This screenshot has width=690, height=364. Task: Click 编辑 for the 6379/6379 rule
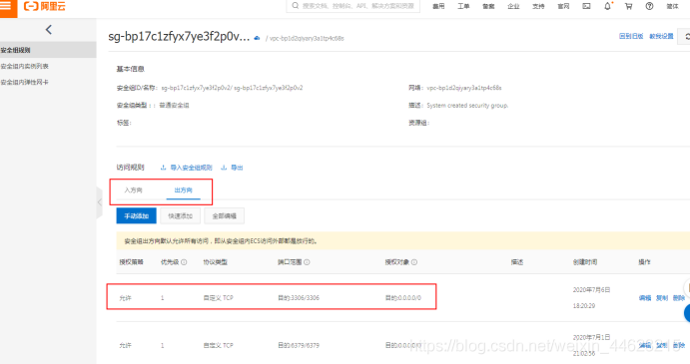[645, 345]
